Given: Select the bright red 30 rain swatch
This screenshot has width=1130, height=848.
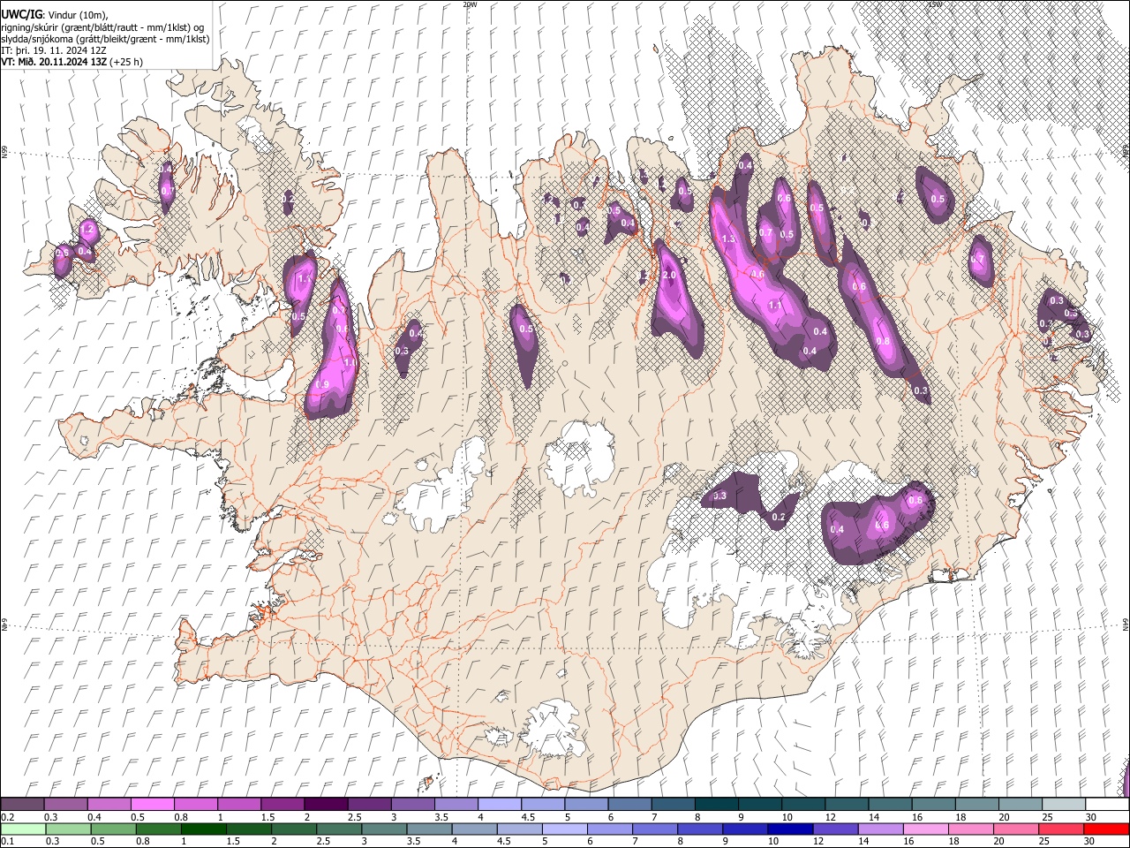Looking at the screenshot, I should [1105, 829].
